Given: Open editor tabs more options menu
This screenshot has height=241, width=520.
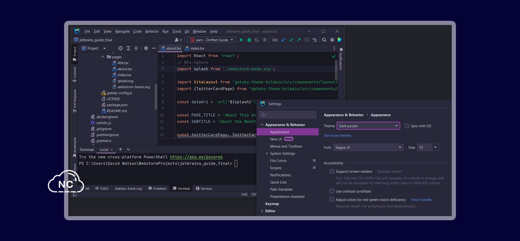Looking at the screenshot, I should tap(334, 48).
